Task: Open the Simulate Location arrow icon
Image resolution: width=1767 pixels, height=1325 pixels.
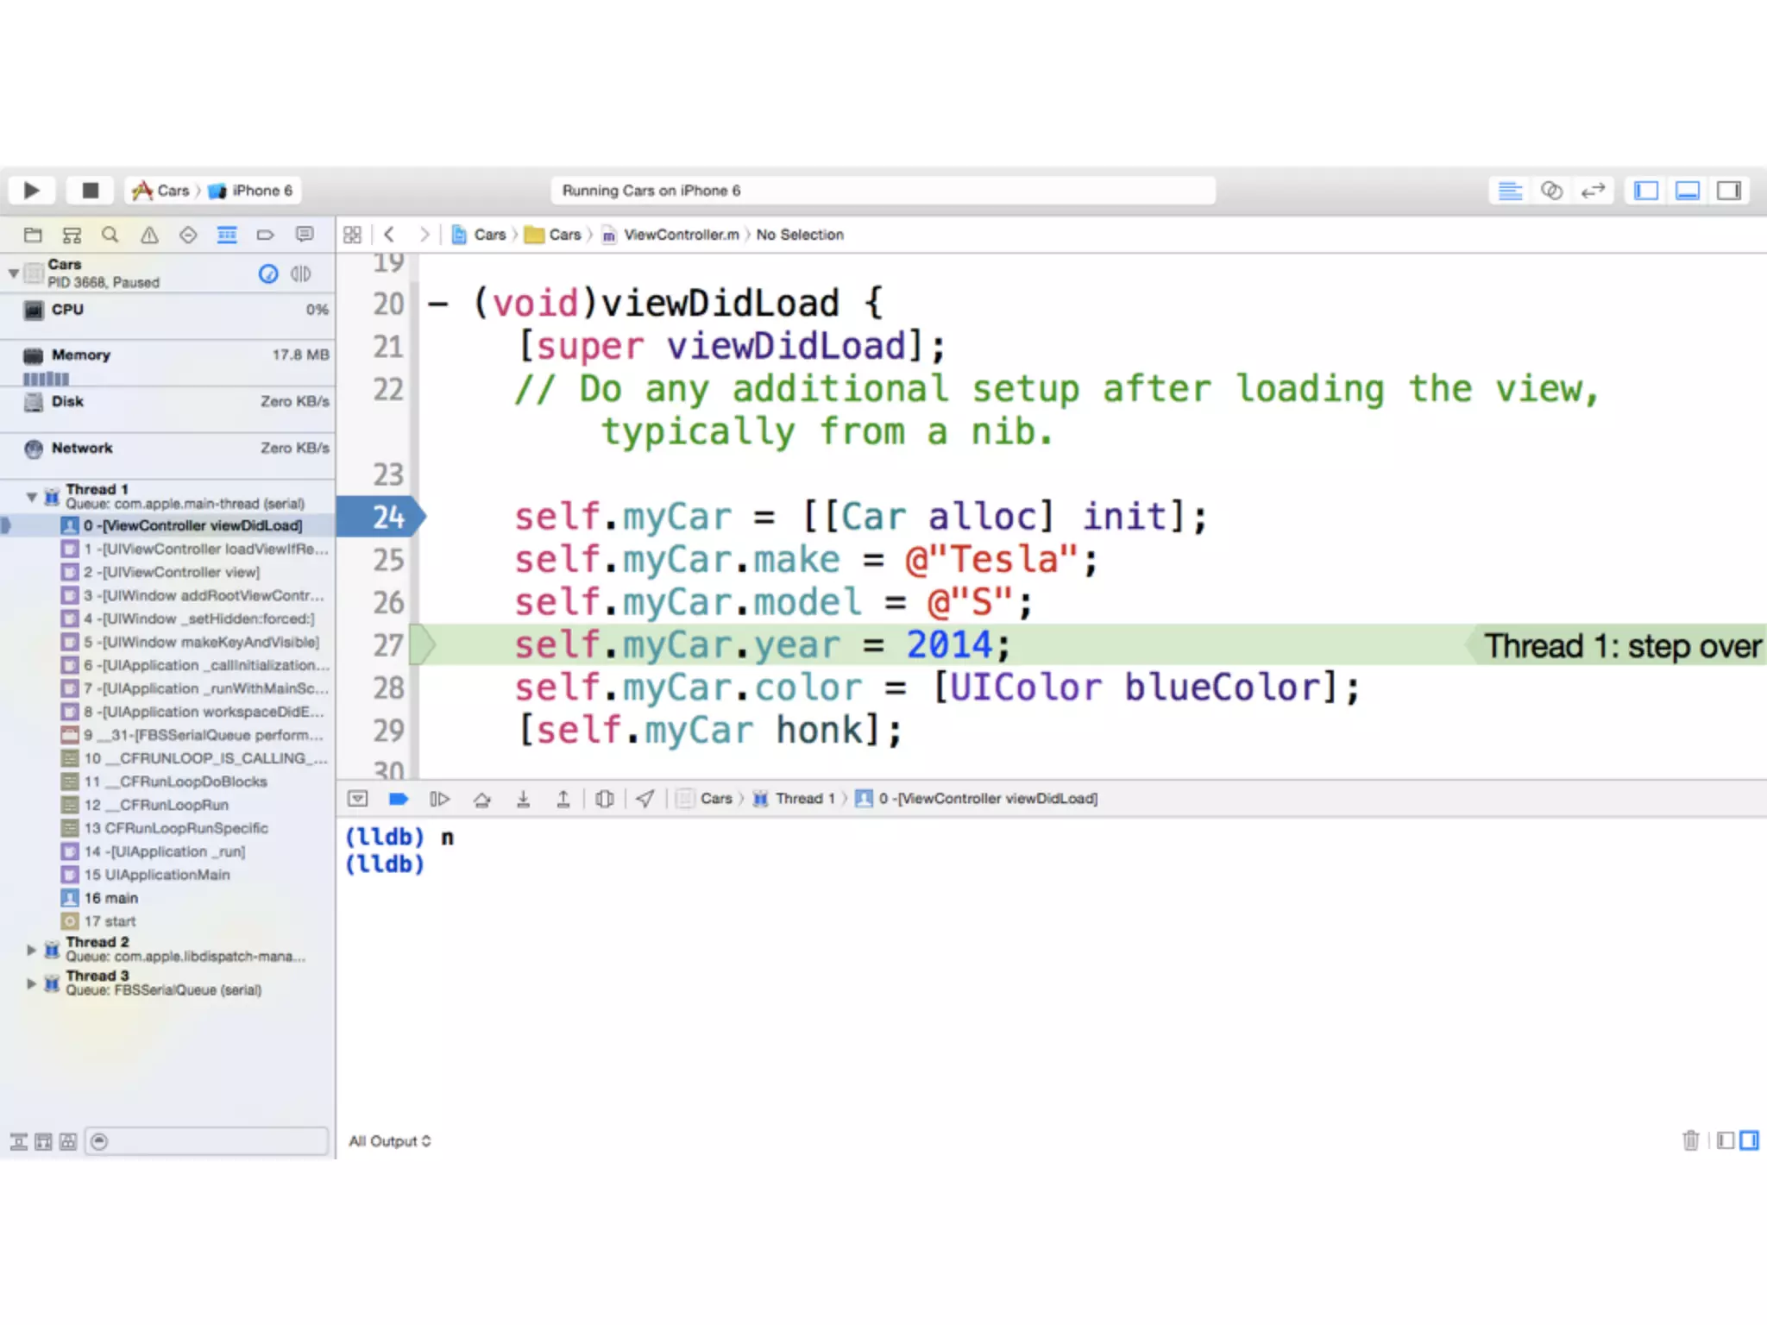Action: 645,799
